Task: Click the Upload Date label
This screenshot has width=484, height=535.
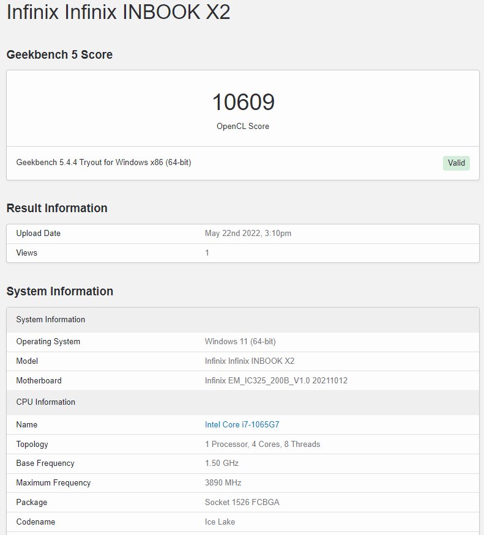Action: [x=39, y=234]
